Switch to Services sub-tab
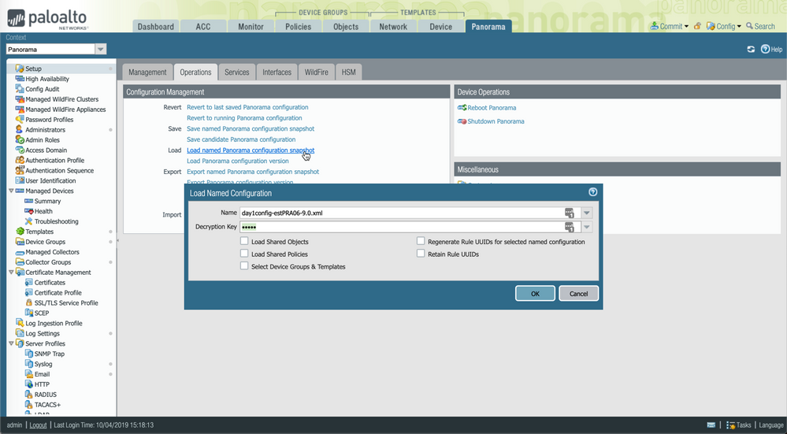787x434 pixels. [x=237, y=72]
